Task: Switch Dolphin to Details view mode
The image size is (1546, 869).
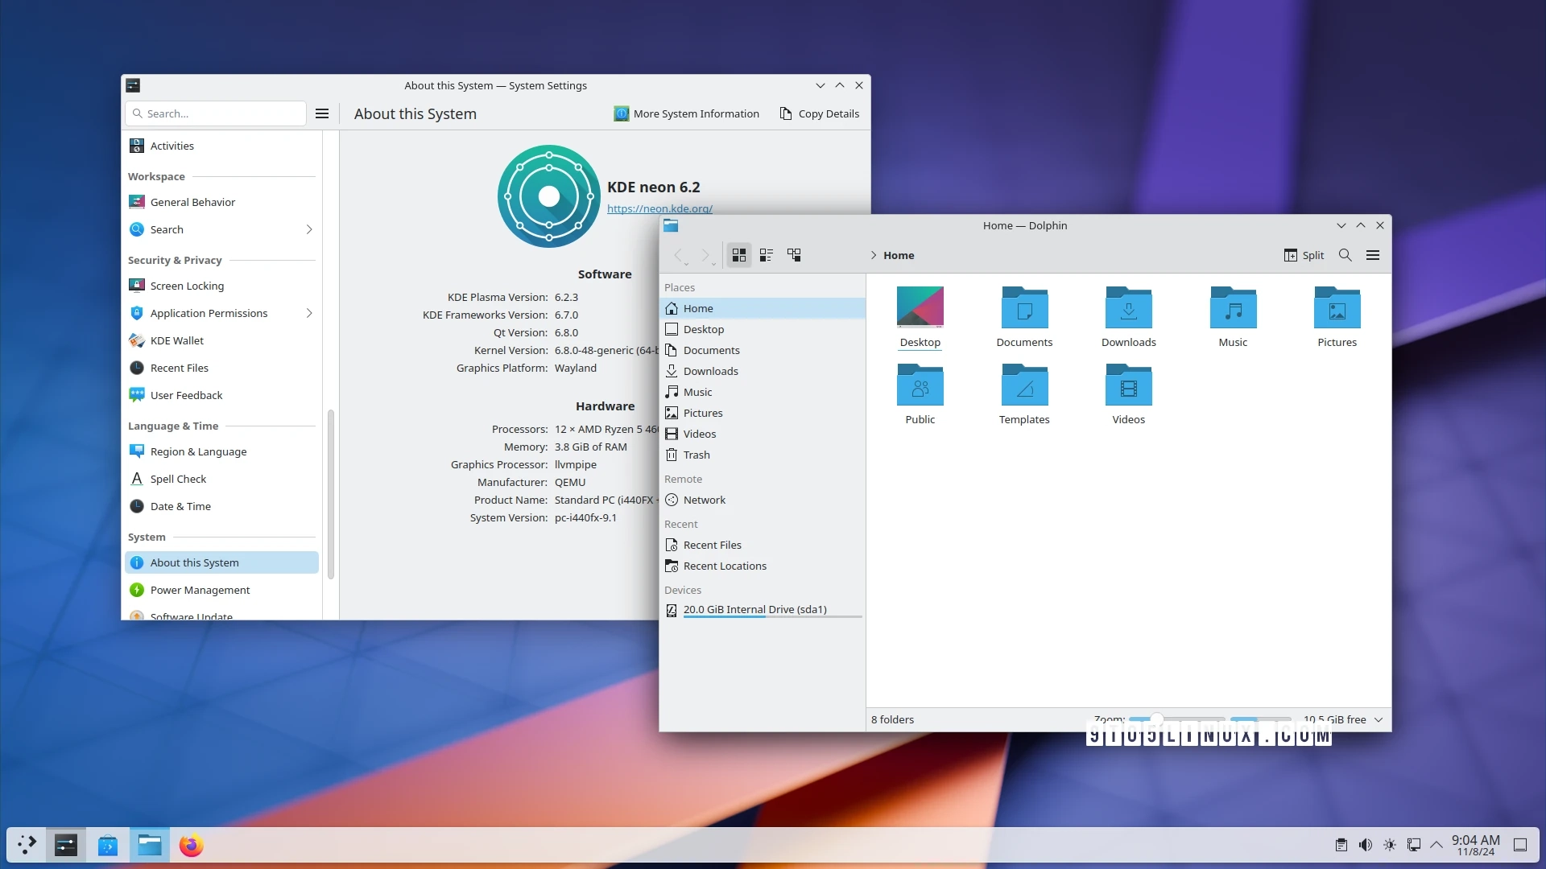Action: pos(794,255)
